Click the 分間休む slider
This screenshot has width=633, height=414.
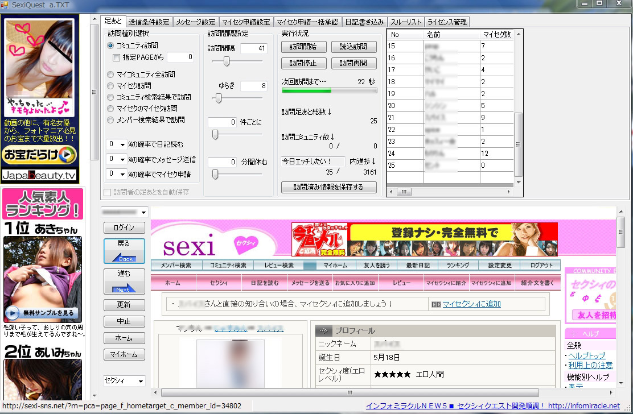click(x=215, y=174)
